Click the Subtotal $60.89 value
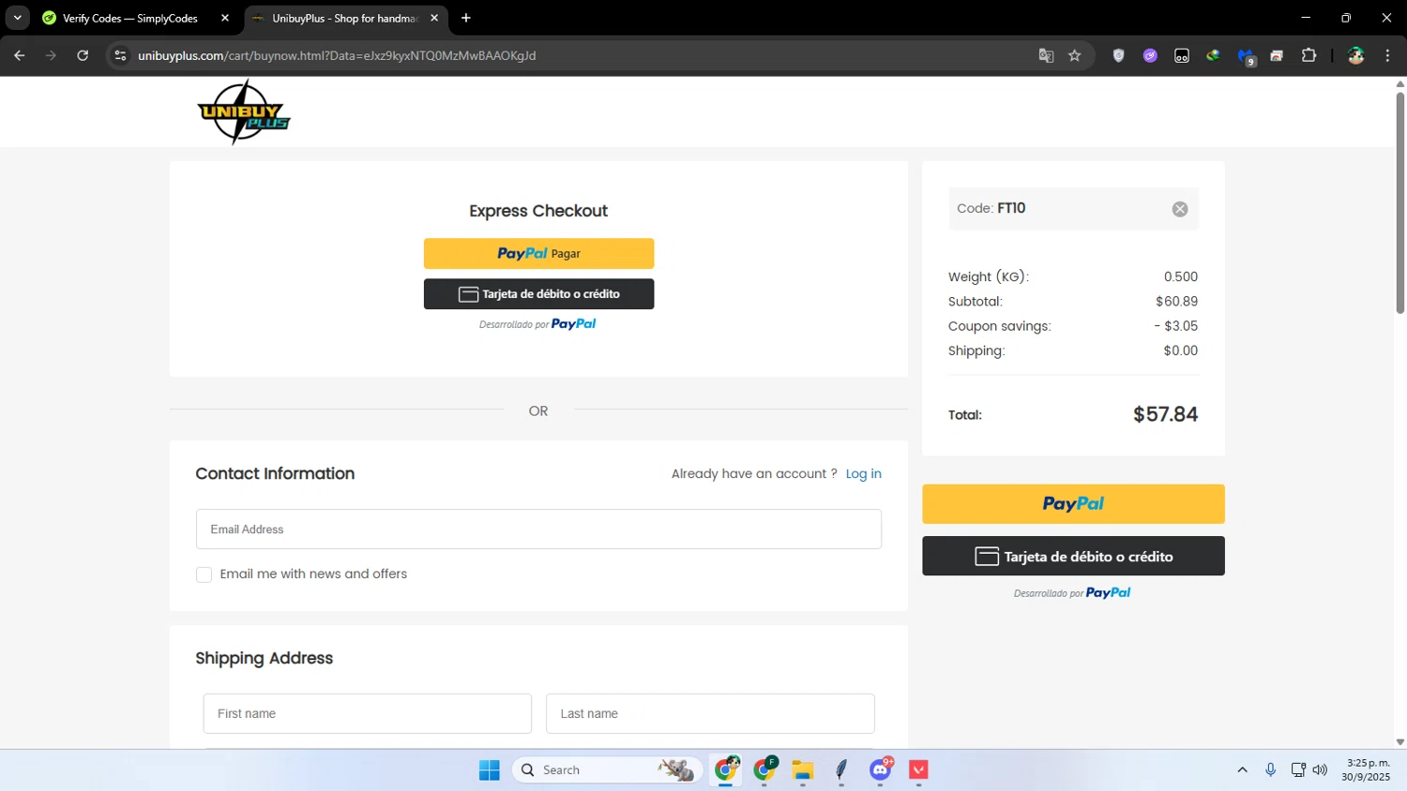 point(1176,302)
